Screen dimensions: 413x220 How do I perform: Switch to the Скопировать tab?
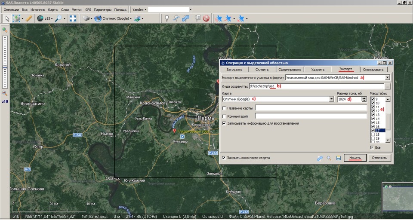point(373,70)
